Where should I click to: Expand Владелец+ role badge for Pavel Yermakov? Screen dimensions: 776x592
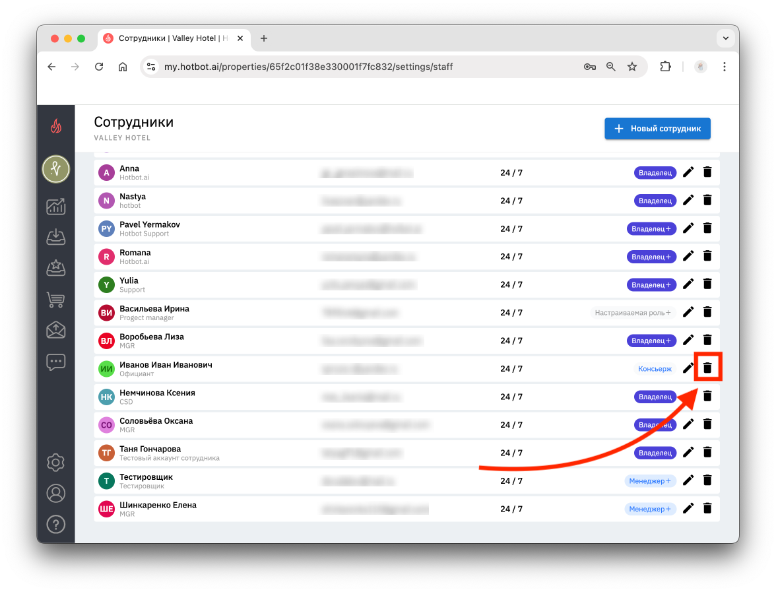pos(651,228)
